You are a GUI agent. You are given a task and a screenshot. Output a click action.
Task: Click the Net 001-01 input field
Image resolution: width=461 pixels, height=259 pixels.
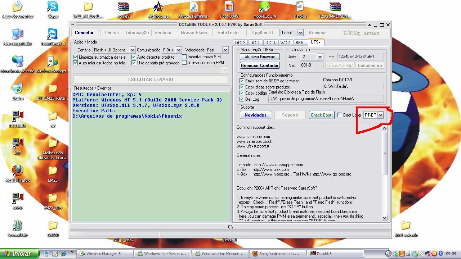[311, 65]
